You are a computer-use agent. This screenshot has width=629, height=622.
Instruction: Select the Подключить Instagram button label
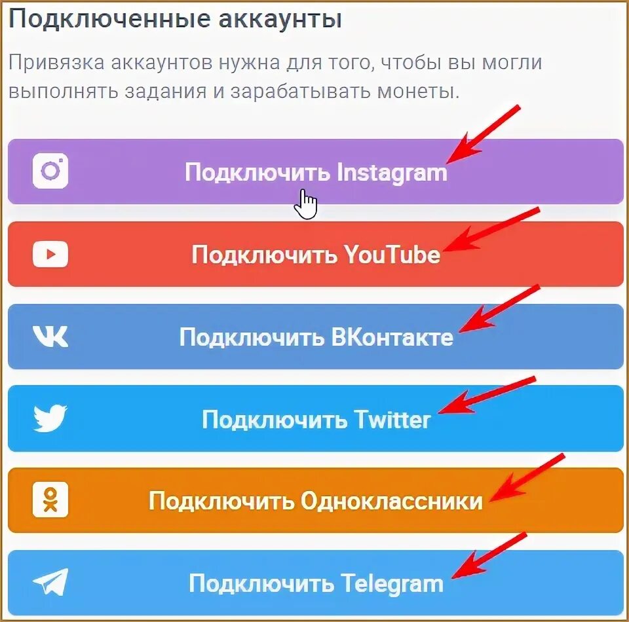(x=316, y=173)
